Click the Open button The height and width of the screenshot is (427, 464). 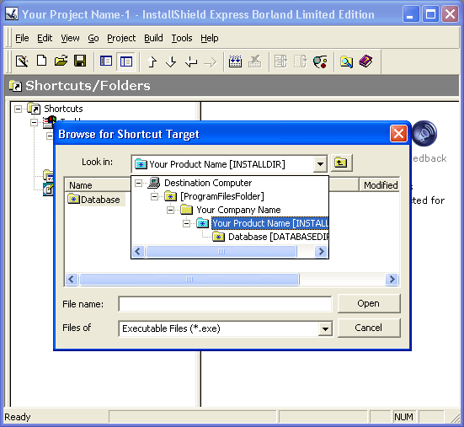(x=369, y=303)
